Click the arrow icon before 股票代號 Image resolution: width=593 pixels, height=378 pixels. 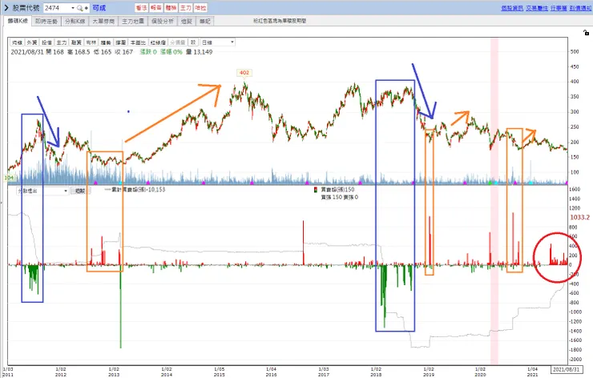click(x=6, y=7)
